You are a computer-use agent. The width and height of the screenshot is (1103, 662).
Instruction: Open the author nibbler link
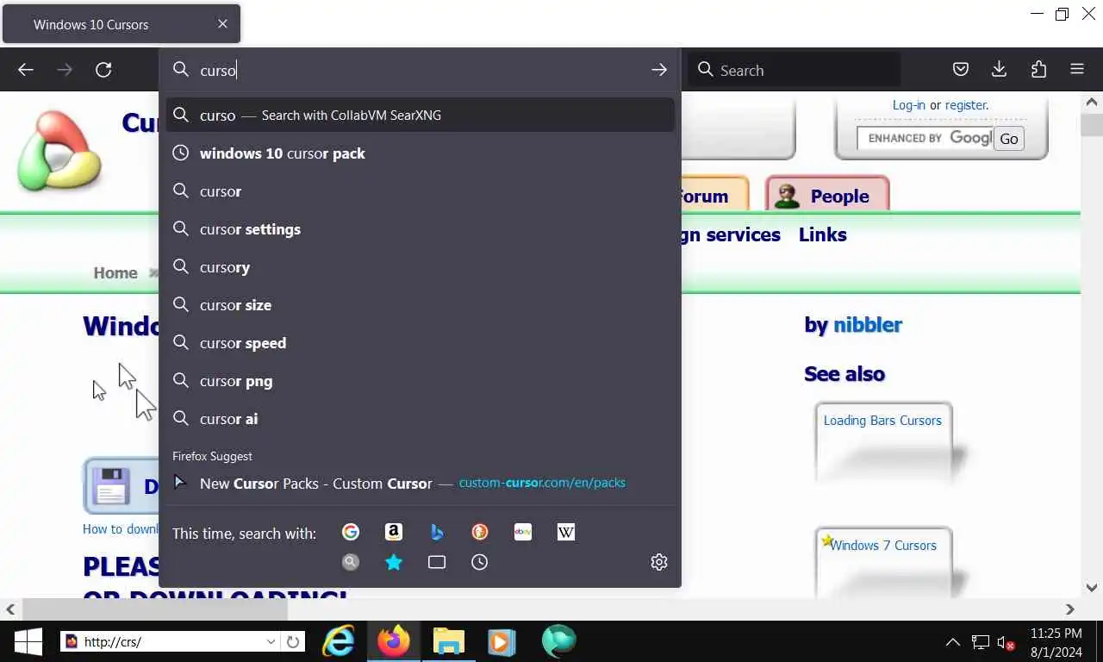pos(868,325)
